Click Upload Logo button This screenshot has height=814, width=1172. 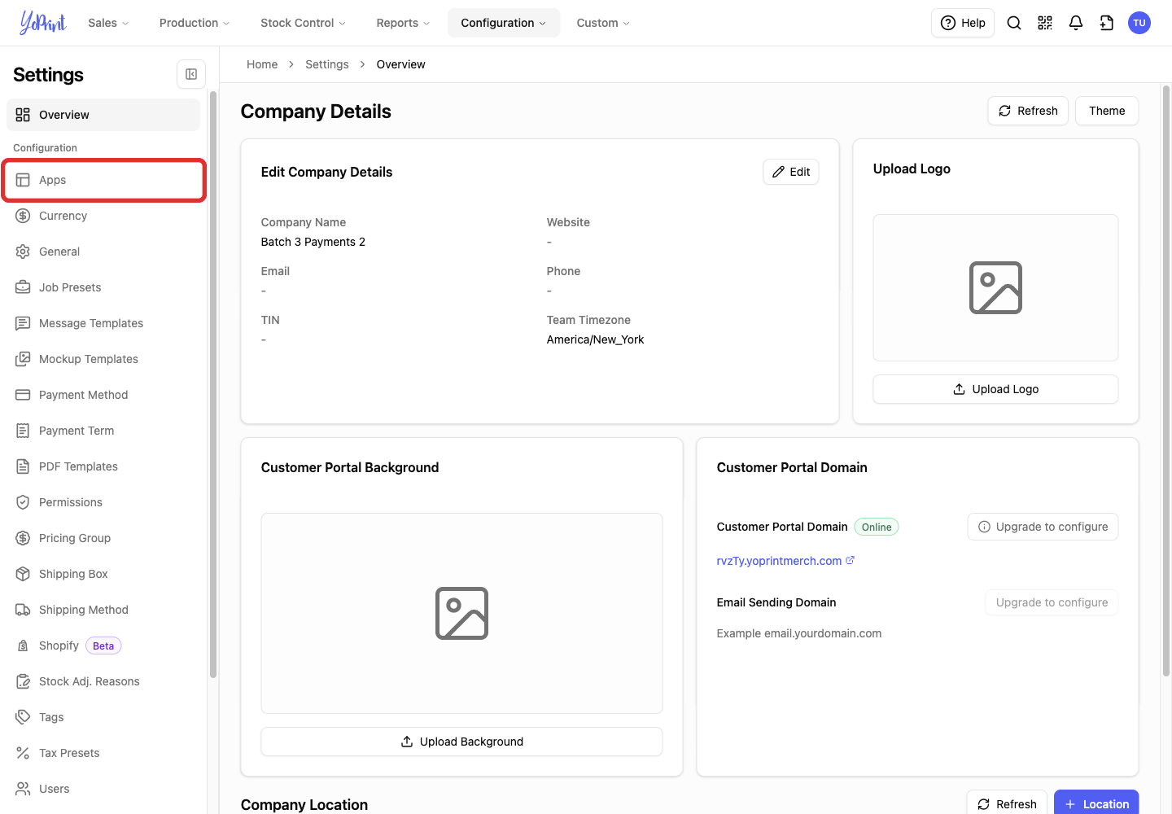pos(995,389)
